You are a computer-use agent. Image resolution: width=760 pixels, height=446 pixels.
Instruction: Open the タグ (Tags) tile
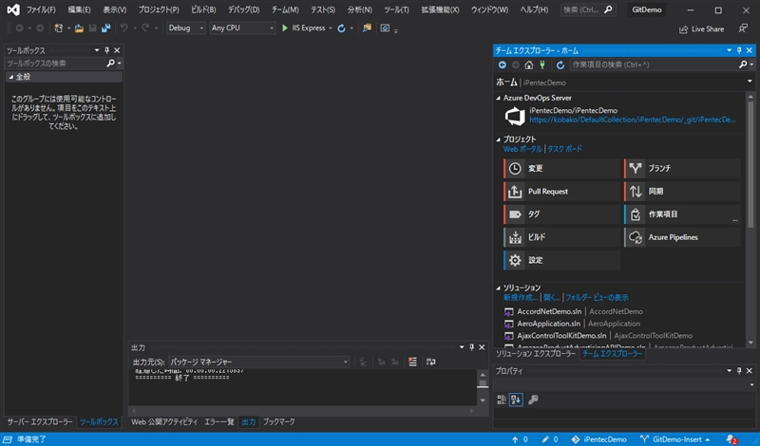click(562, 214)
